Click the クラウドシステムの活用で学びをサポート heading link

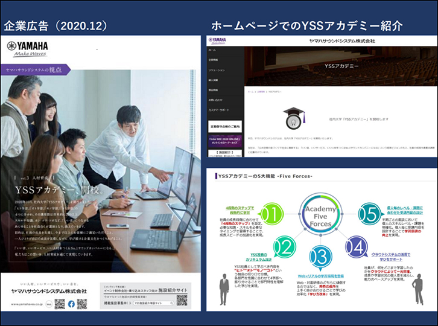[391, 257]
